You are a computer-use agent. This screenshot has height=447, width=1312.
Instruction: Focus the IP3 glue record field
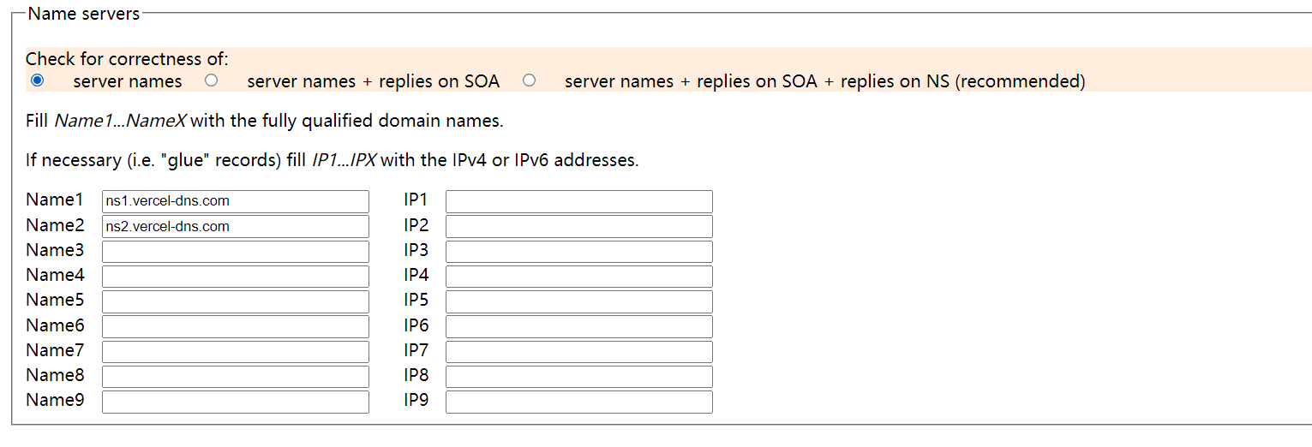(578, 252)
